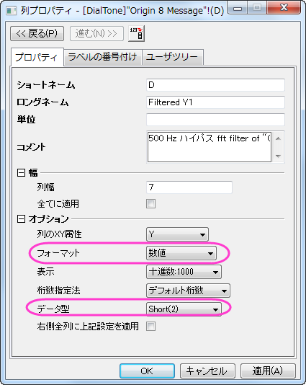Click the comment box scroll down arrow

coord(278,156)
